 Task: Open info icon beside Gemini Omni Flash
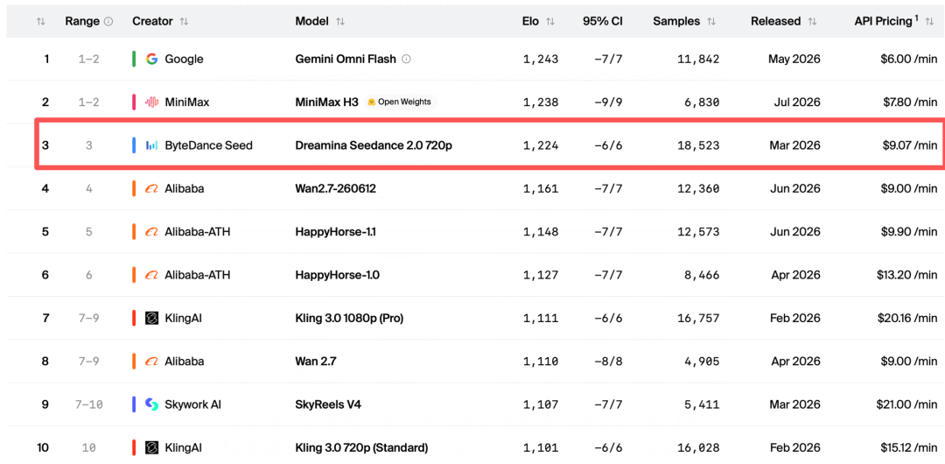(406, 60)
